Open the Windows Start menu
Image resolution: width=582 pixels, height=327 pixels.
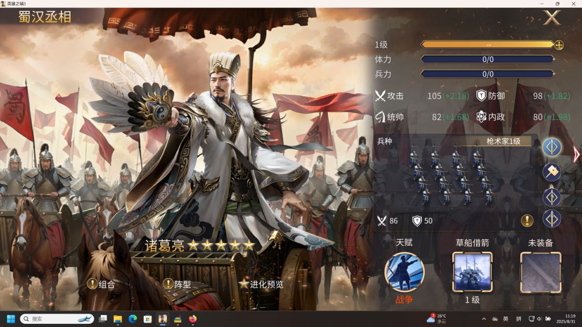point(11,319)
